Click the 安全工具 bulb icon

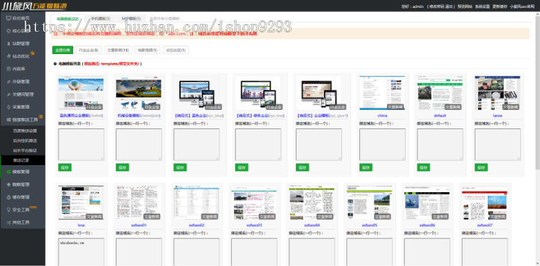8,210
